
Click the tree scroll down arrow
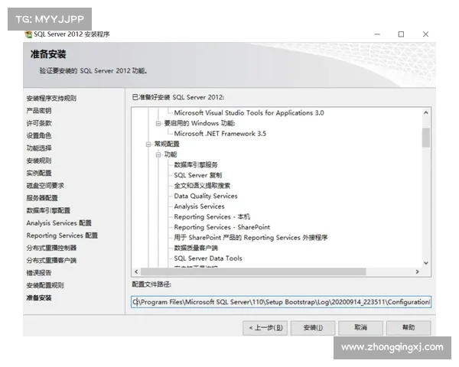click(x=426, y=263)
